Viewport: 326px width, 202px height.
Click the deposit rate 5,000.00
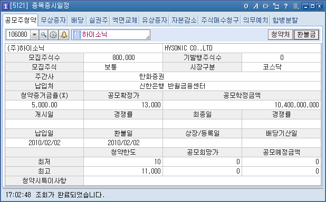[44, 105]
